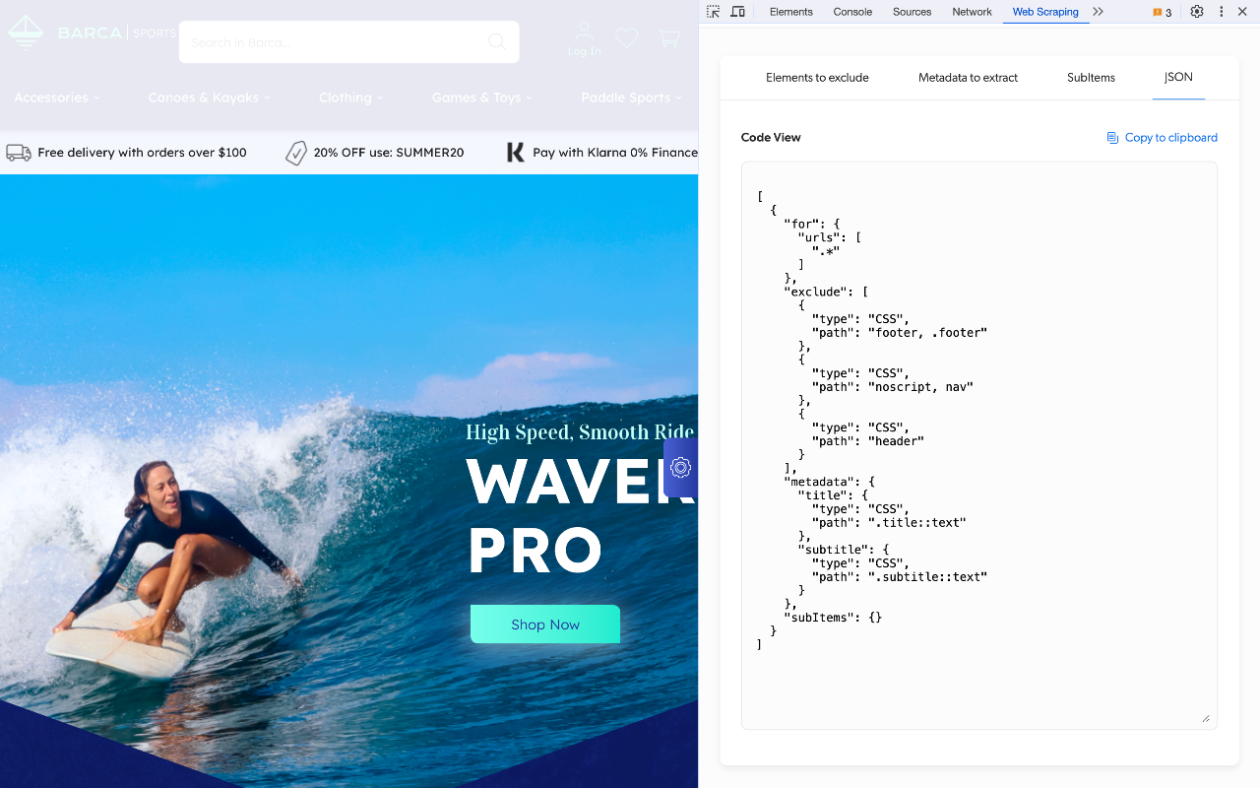1260x788 pixels.
Task: Click the Copy to clipboard icon
Action: (1113, 137)
